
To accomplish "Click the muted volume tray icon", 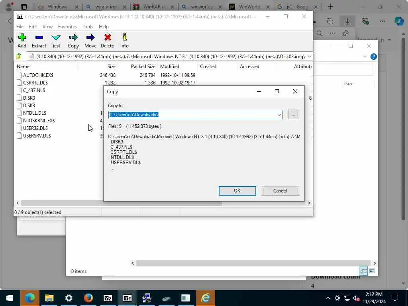I will coord(356,298).
